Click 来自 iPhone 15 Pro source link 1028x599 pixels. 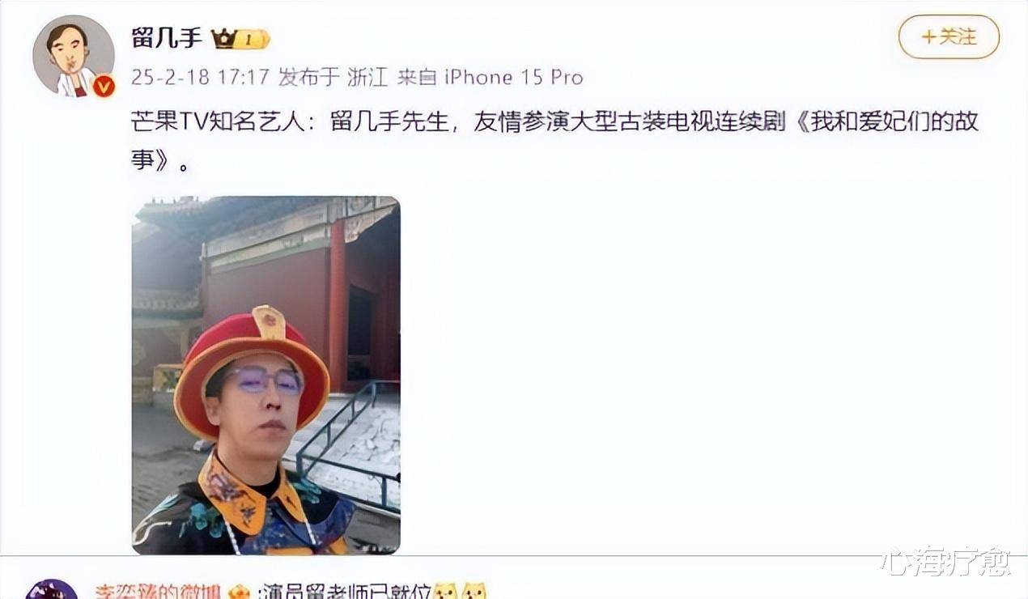click(x=490, y=78)
